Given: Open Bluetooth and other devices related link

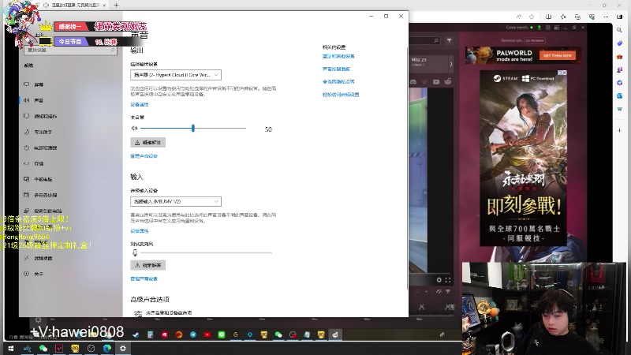Looking at the screenshot, I should 338,56.
